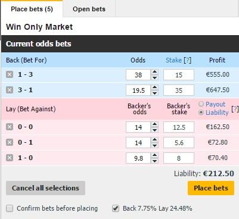239x219 pixels.
Task: Remove the 1 - 0 lay selection
Action: pos(10,158)
